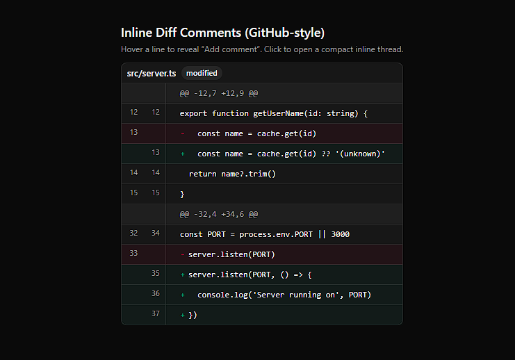
Task: Select the @@ -12,7 +12,9 @@ hunk header
Action: (262, 93)
